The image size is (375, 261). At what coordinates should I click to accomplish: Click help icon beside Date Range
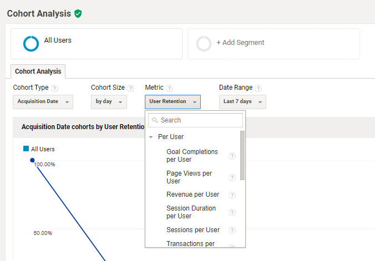coord(259,88)
